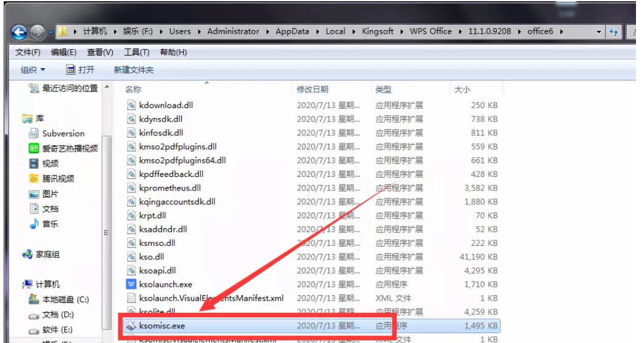Screen dimensions: 644x343
Task: Open the 查看(V) menu
Action: click(100, 52)
